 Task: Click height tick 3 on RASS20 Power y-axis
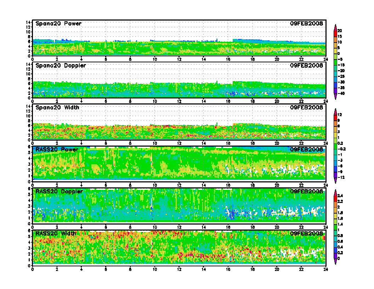[29, 164]
